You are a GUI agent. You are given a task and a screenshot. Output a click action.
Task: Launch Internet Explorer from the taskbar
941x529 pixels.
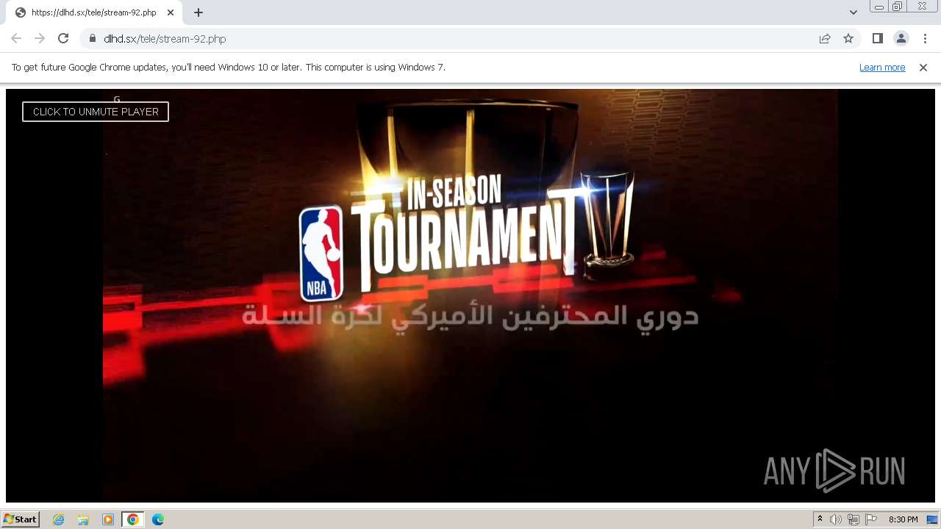point(59,519)
